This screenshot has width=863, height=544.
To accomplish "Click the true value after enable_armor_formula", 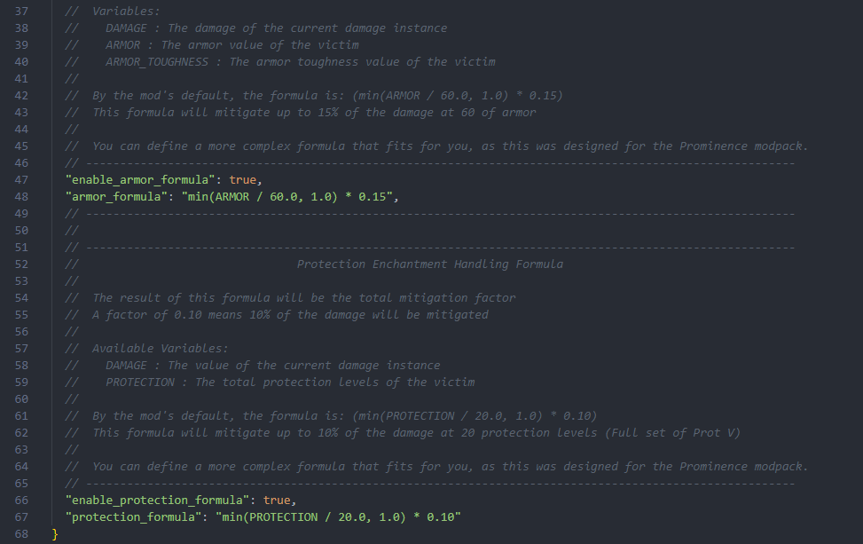I will 243,179.
